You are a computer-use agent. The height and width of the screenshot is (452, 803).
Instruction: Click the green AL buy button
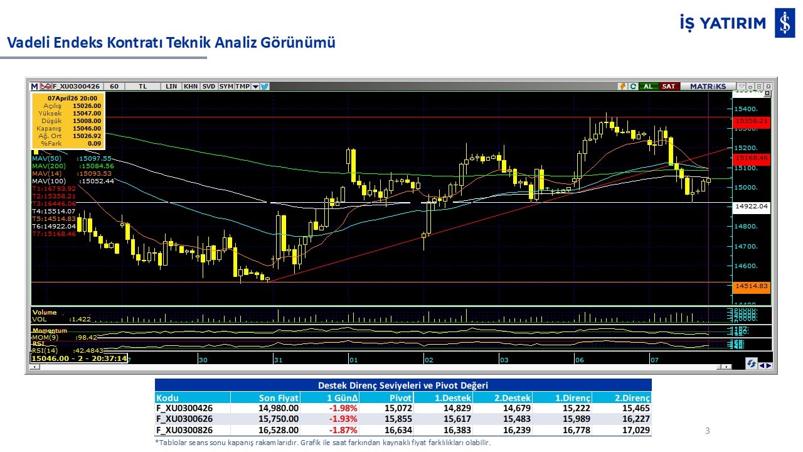click(x=647, y=86)
